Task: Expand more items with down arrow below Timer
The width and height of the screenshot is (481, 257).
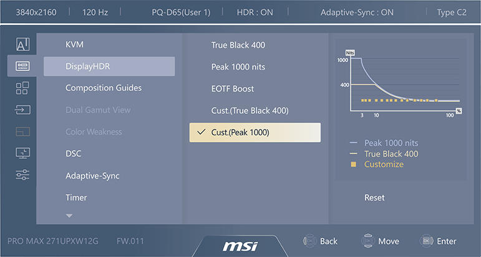Action: pos(69,216)
